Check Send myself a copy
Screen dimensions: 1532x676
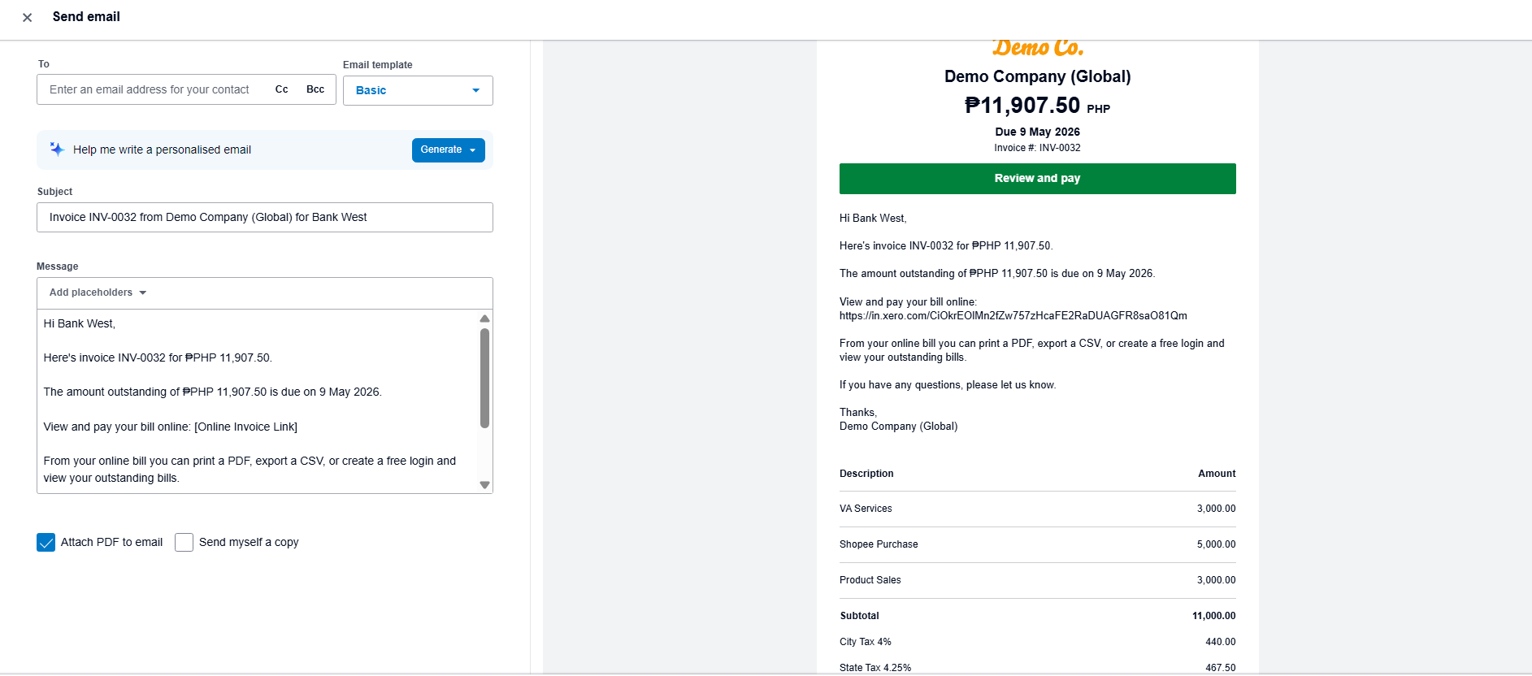[x=184, y=543]
